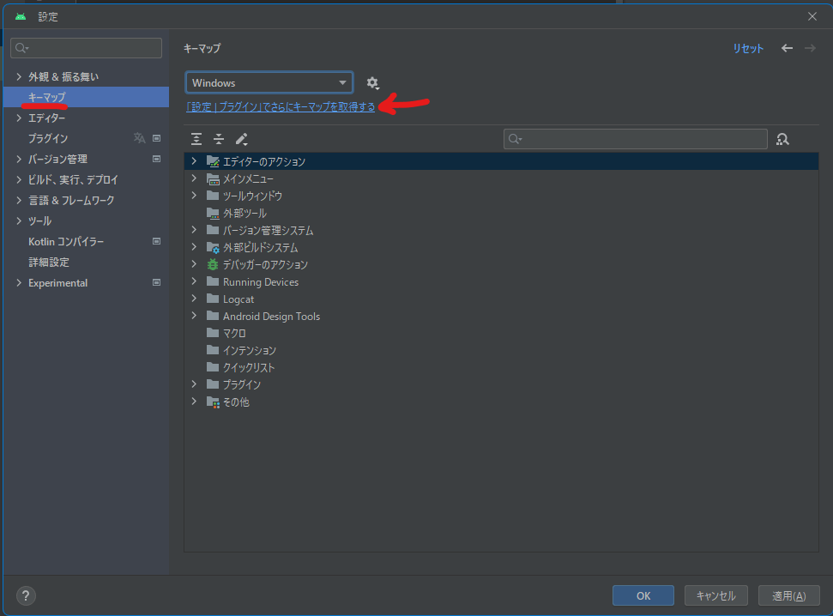
Task: Click the settings sidebar search field
Action: tap(86, 48)
